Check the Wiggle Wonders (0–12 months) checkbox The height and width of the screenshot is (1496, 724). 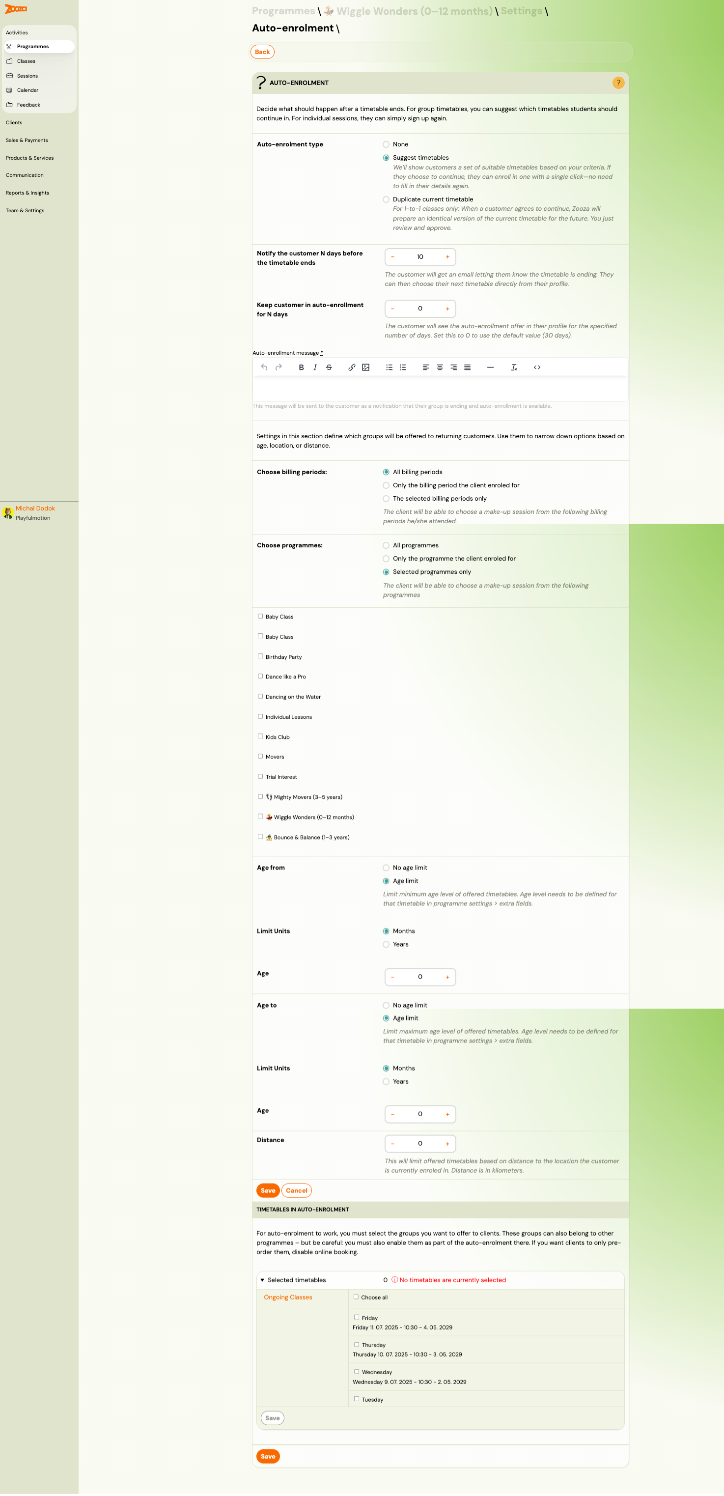point(260,817)
